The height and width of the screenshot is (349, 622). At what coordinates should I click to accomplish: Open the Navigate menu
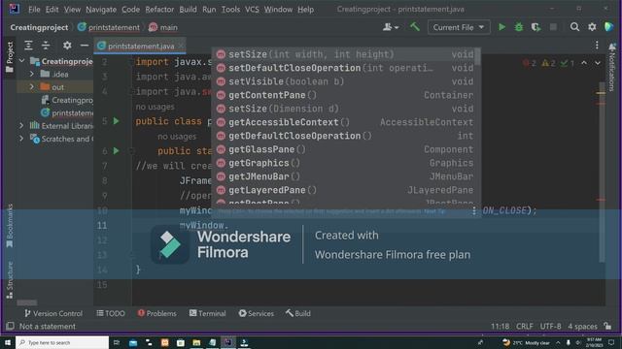101,9
